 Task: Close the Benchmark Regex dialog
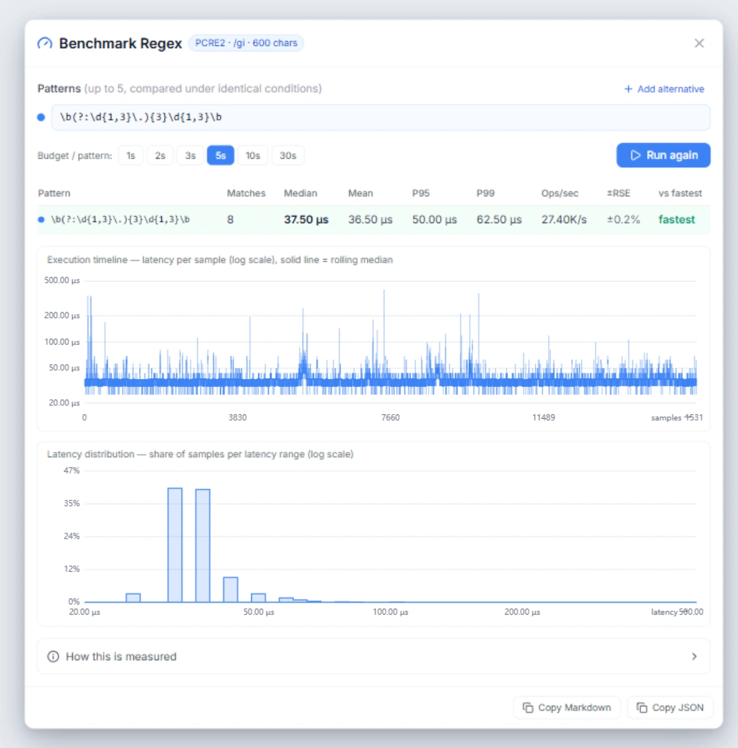(x=699, y=44)
